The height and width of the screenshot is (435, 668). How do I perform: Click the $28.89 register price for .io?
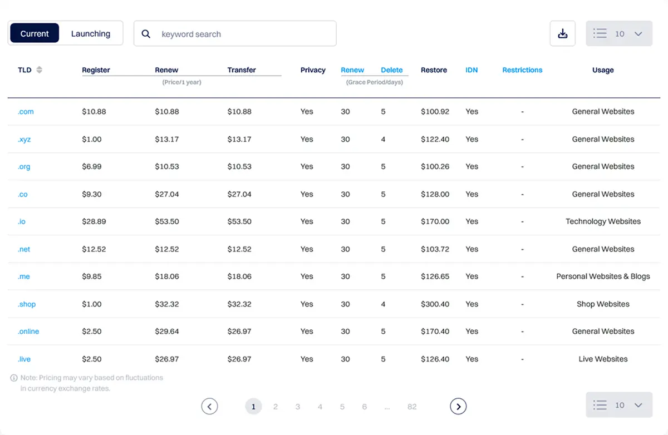94,221
